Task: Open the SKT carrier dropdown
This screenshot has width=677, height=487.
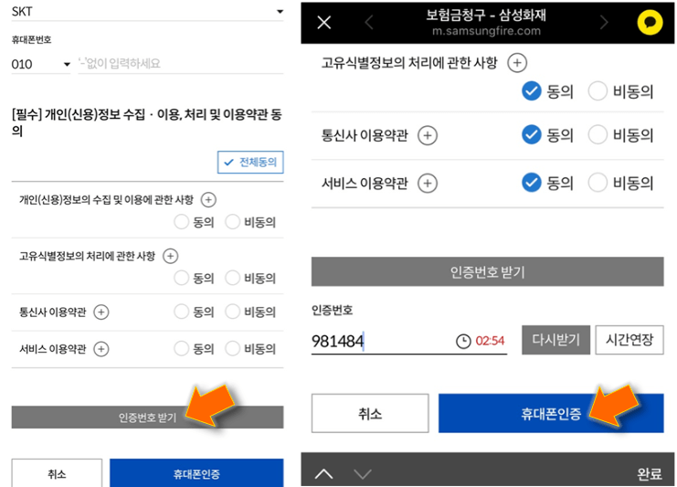Action: (x=147, y=12)
